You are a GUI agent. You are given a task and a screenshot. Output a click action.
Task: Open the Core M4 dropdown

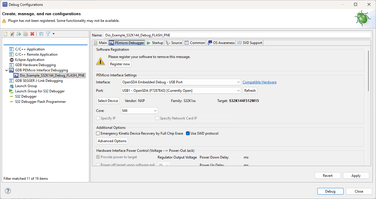point(140,111)
